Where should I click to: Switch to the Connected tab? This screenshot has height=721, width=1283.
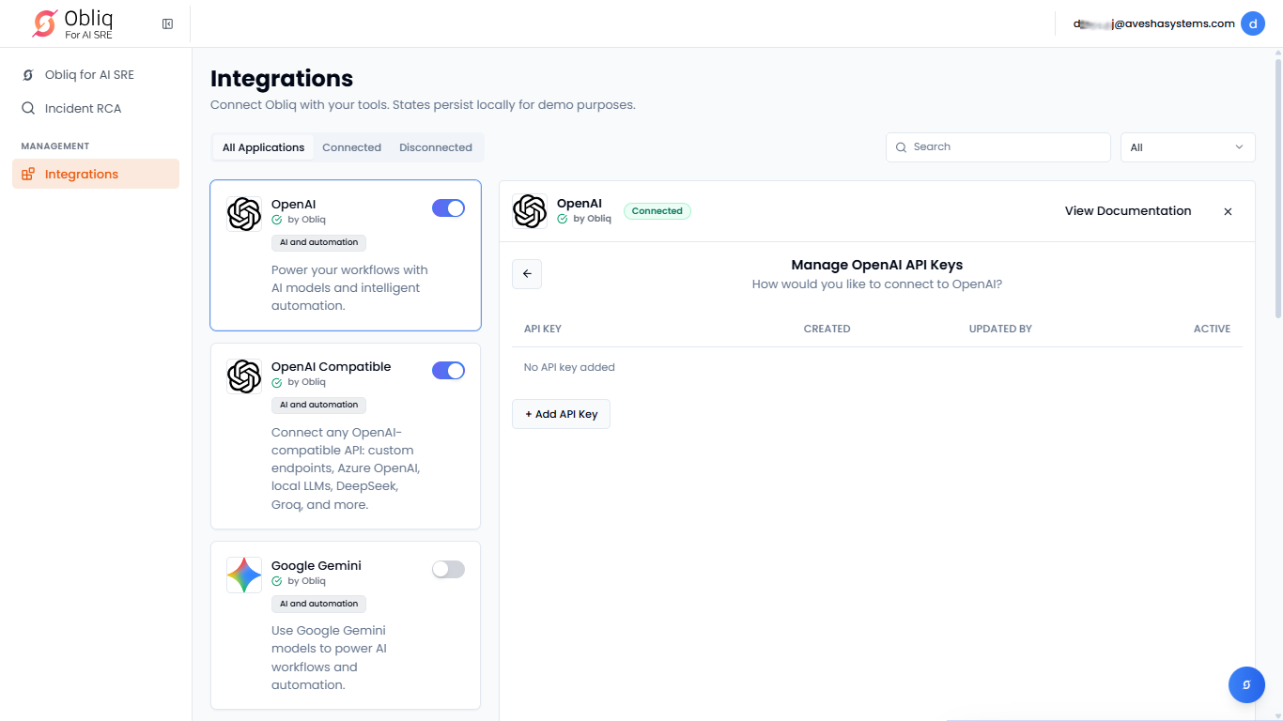pyautogui.click(x=351, y=147)
